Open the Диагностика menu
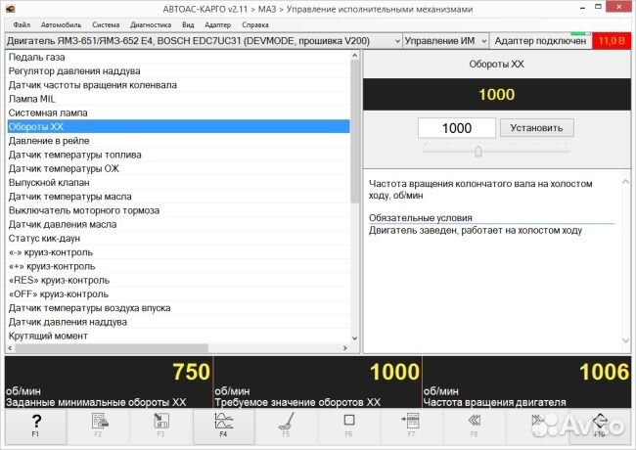This screenshot has height=450, width=636. click(149, 23)
